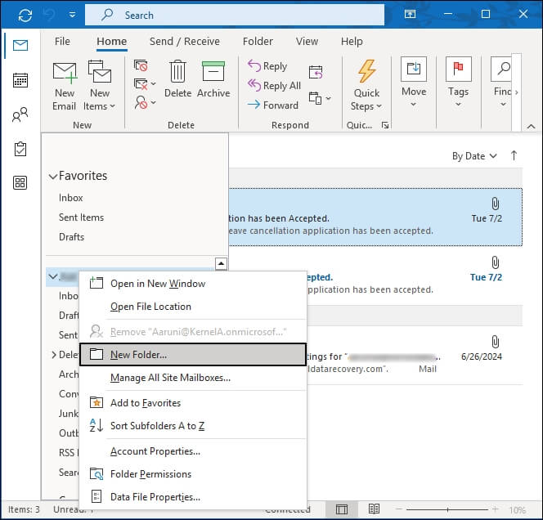Click the Archive button
The width and height of the screenshot is (543, 520).
tap(213, 79)
